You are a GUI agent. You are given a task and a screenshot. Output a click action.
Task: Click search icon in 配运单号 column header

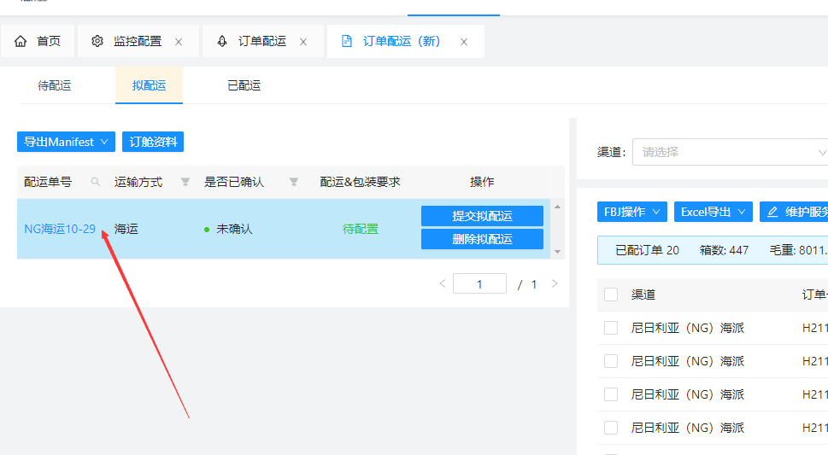tap(96, 182)
